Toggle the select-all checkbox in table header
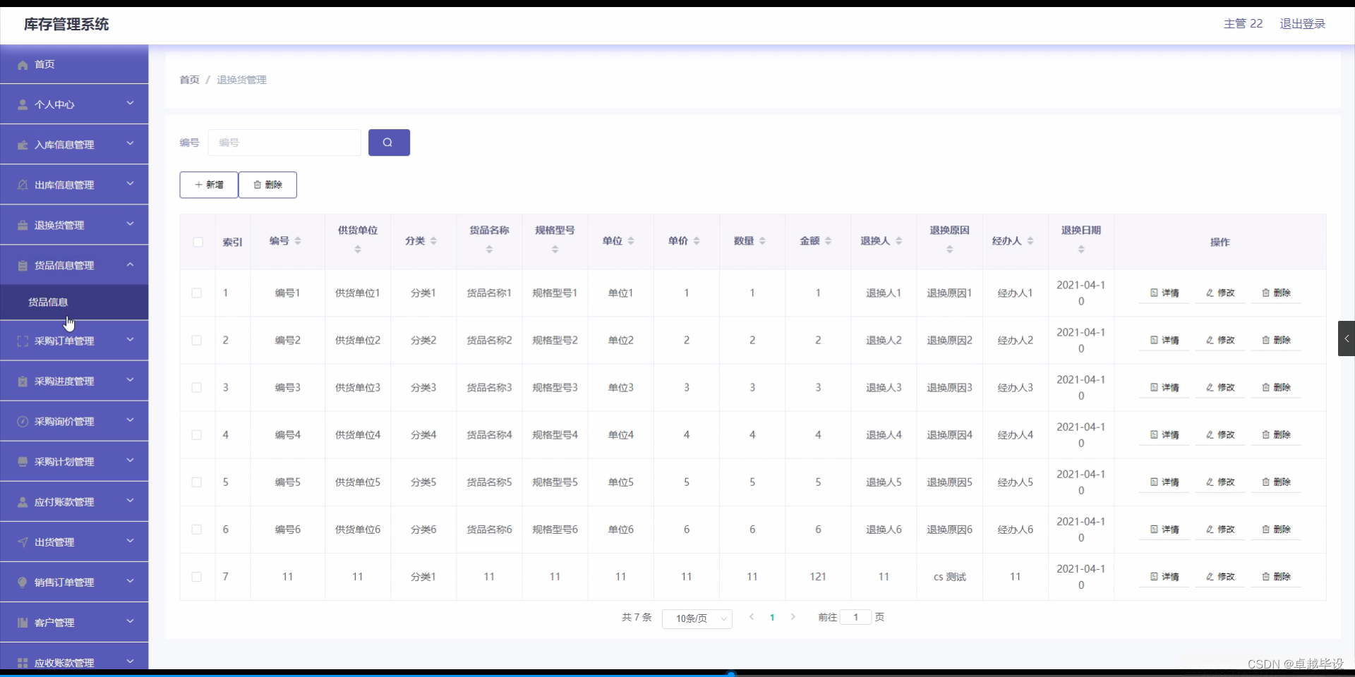This screenshot has width=1355, height=677. tap(197, 243)
